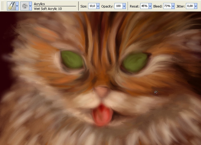Open the Bleed slider dropdown
The image size is (201, 145).
coord(173,6)
